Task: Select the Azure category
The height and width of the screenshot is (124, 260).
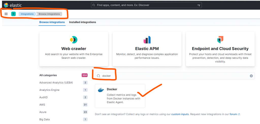Action: [43, 112]
